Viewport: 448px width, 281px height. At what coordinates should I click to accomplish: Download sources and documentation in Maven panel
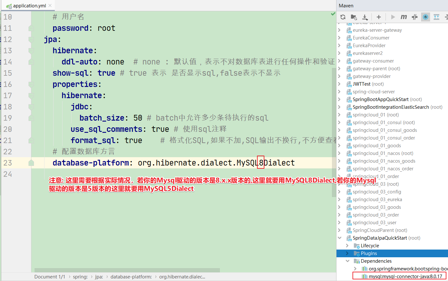[365, 17]
